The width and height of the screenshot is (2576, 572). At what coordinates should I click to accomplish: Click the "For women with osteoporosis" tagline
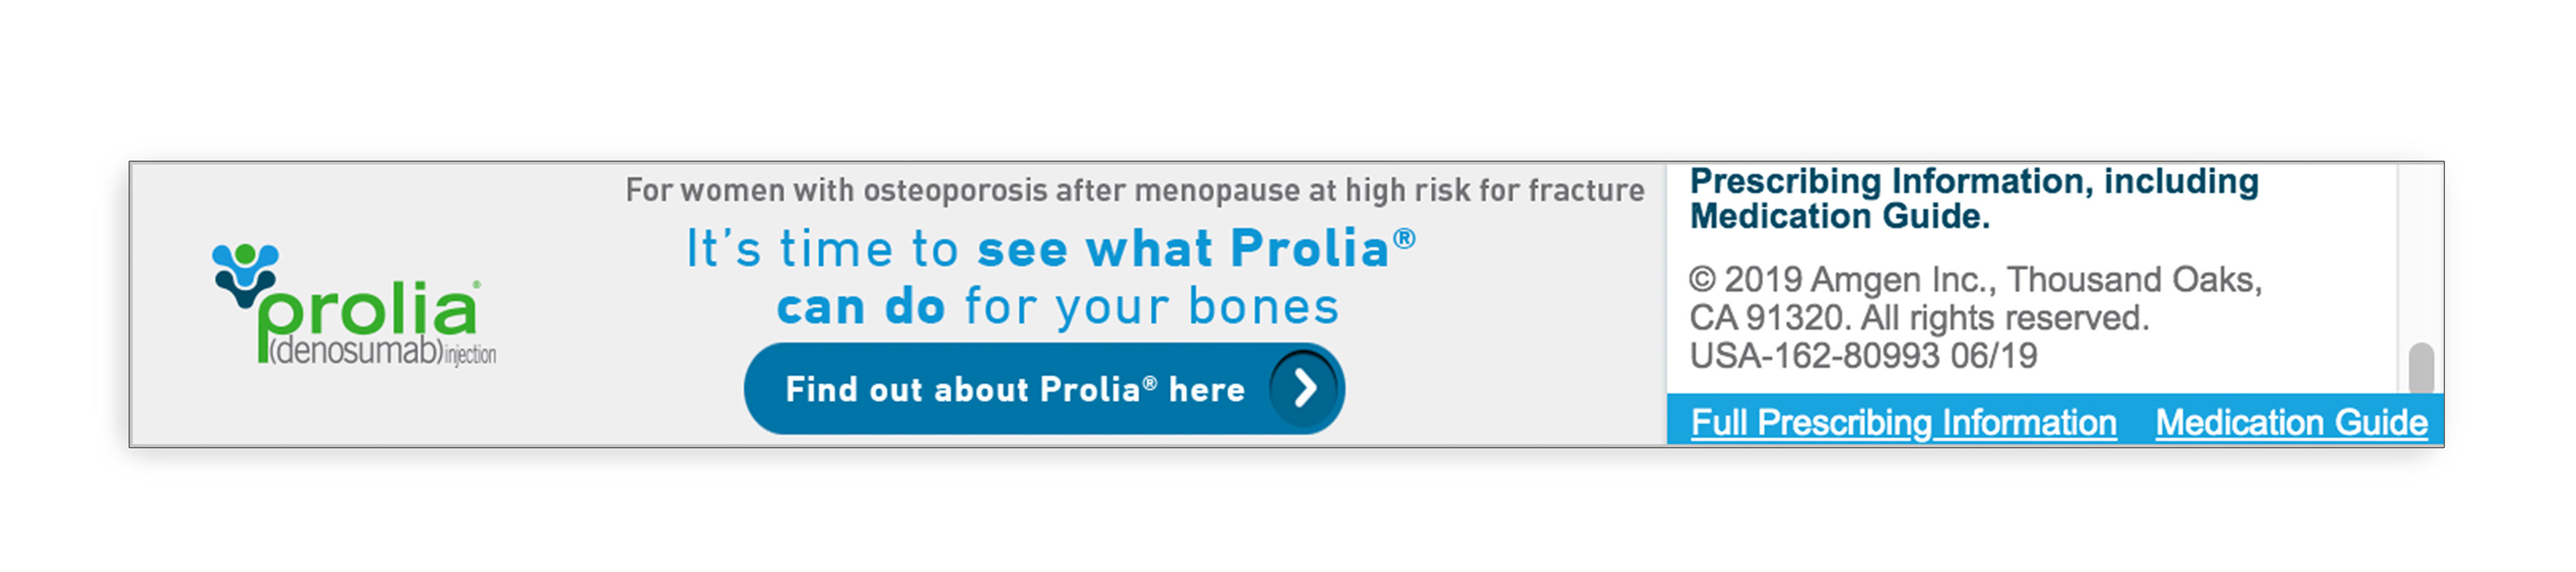click(x=1134, y=191)
